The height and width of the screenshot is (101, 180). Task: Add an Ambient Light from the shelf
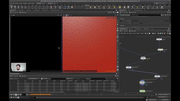143,8
